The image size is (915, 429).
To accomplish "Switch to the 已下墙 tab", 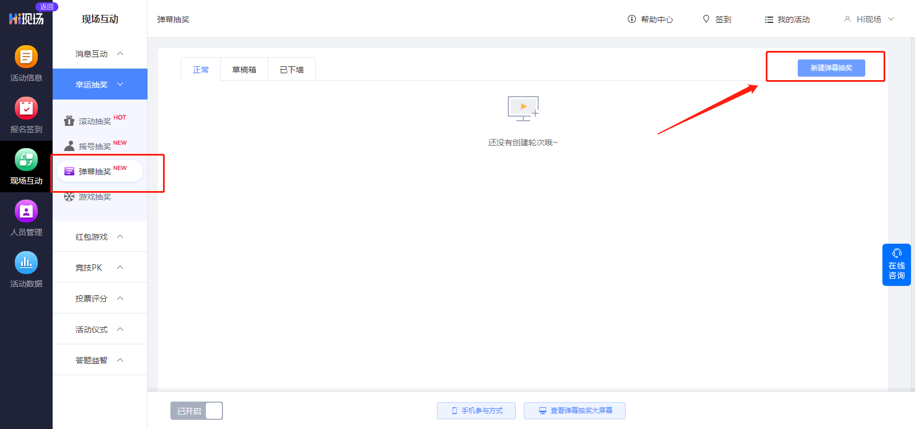I will [292, 70].
